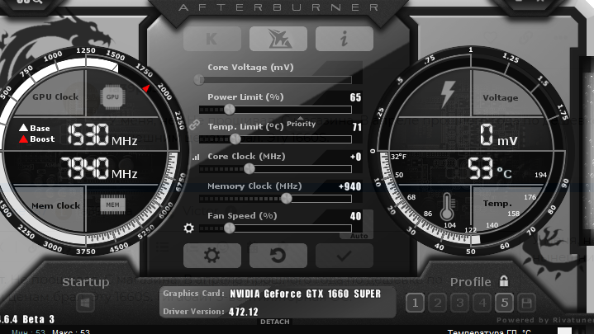Click the white Base triangle marker
The height and width of the screenshot is (334, 594).
pyautogui.click(x=23, y=128)
